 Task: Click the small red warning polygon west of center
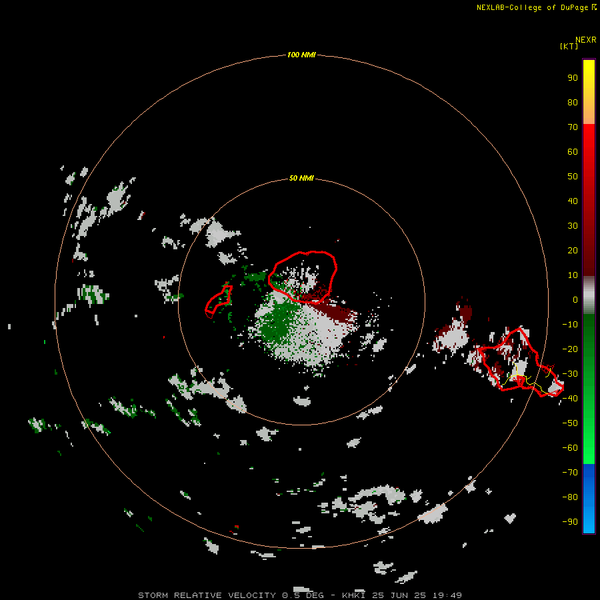(219, 302)
